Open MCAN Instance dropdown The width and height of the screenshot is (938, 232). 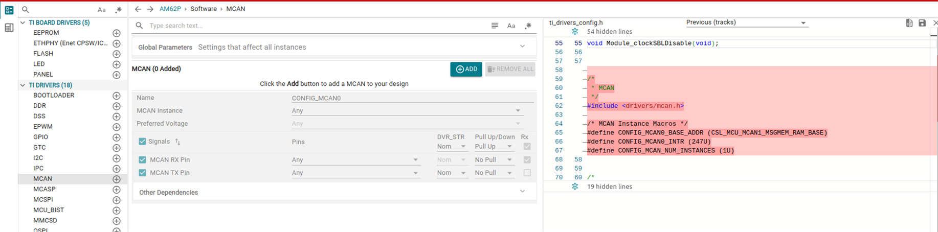(x=407, y=111)
